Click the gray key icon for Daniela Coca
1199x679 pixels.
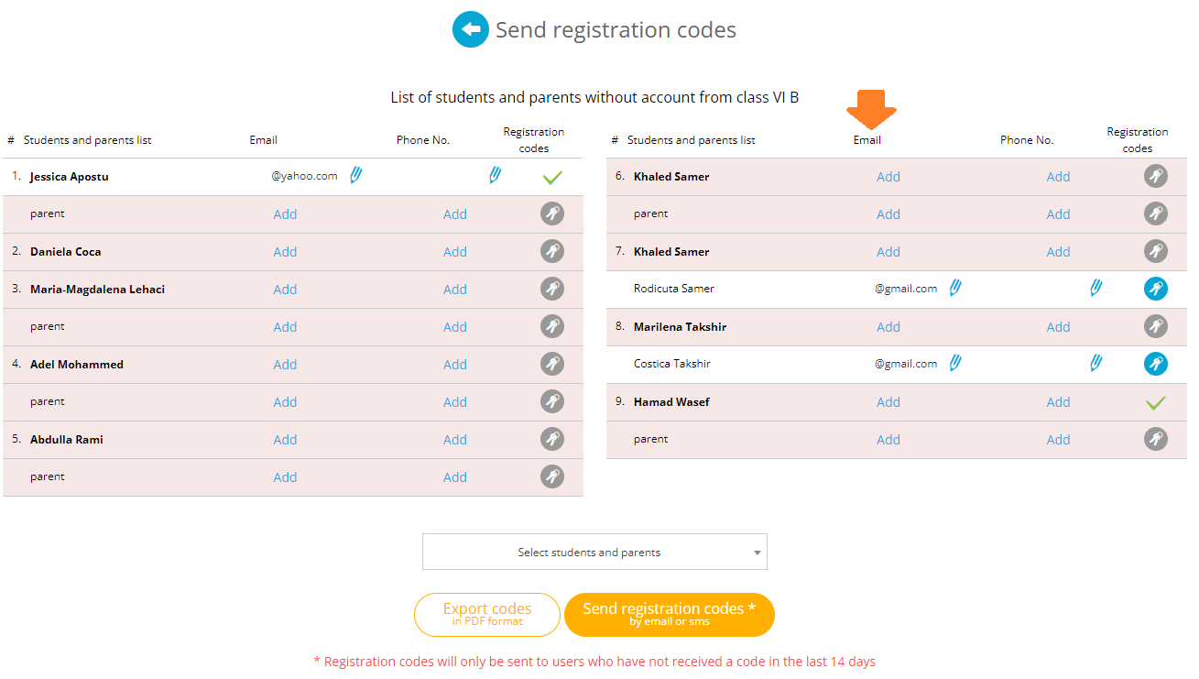(551, 251)
